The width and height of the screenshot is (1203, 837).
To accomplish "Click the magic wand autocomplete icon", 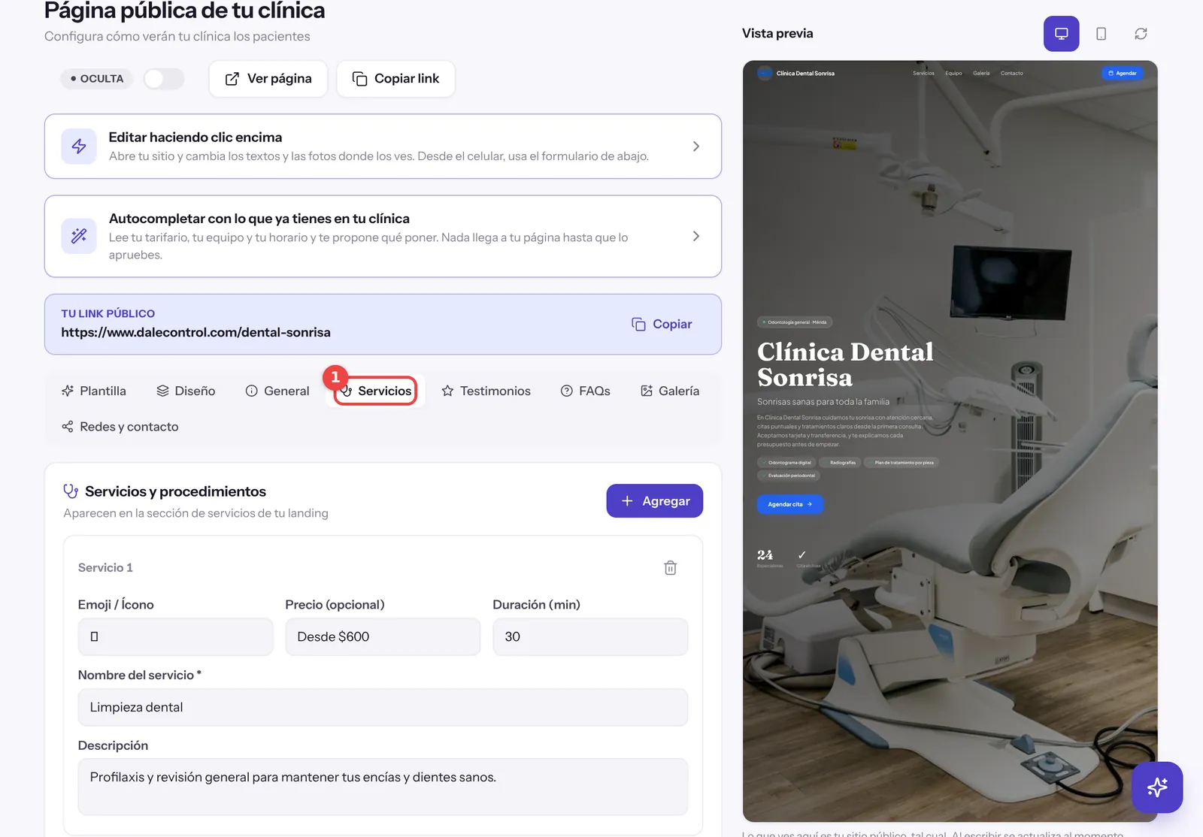I will (79, 236).
